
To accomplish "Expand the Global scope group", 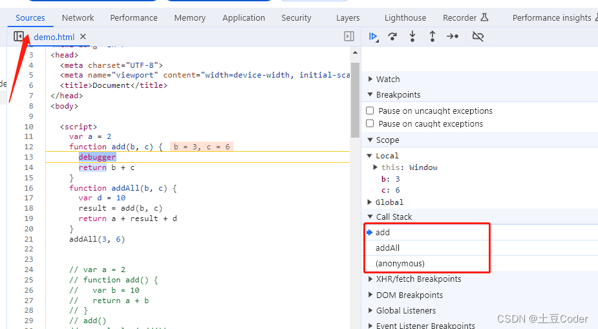I will point(370,202).
